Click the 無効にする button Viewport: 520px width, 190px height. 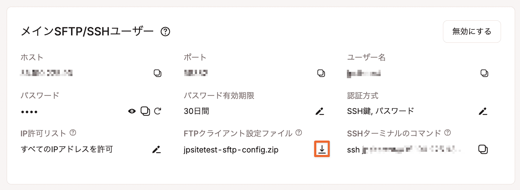point(472,32)
